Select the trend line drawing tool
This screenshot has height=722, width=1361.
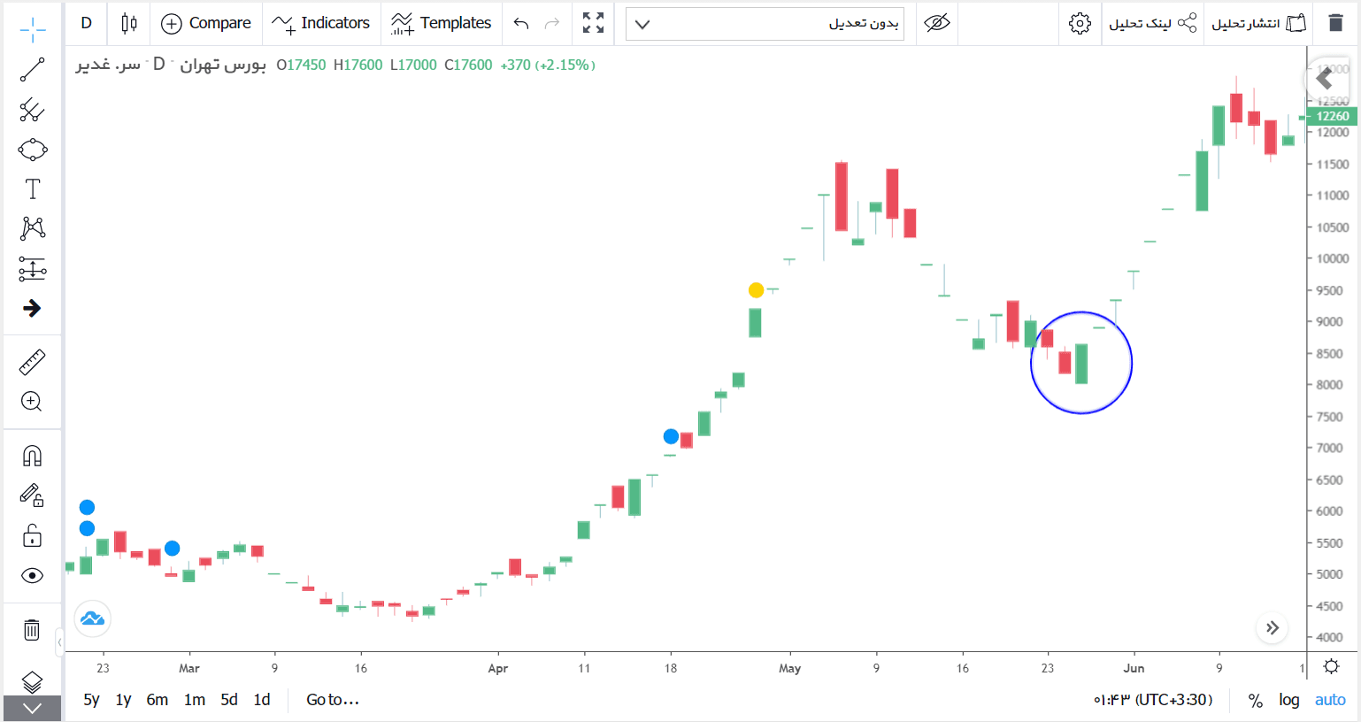click(x=32, y=69)
